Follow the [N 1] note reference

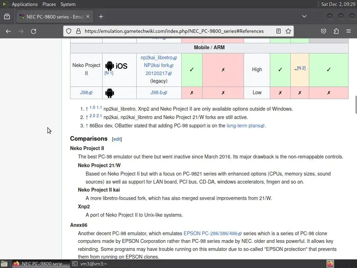[x=109, y=73]
